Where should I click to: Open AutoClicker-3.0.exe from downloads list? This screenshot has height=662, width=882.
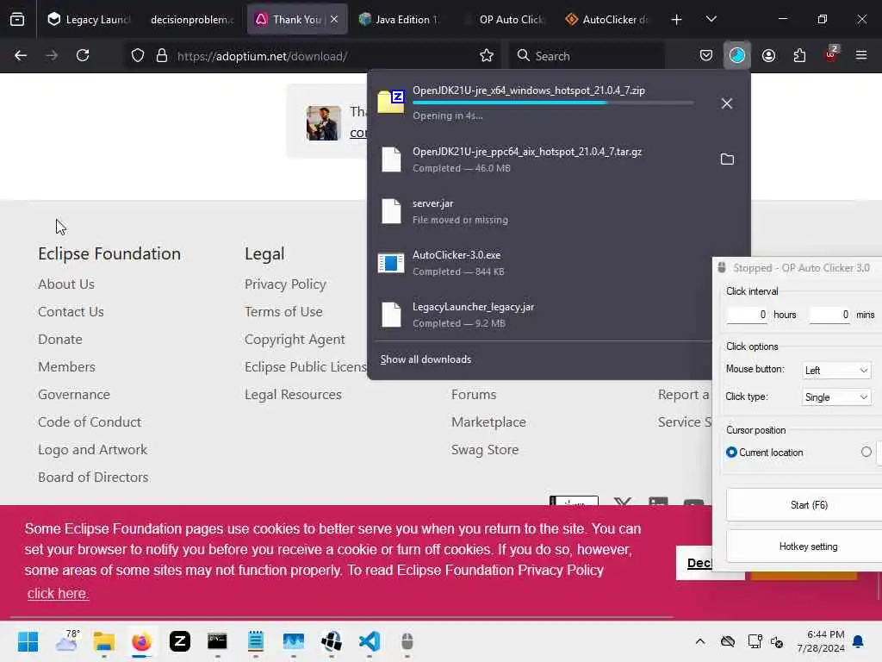[x=540, y=263]
